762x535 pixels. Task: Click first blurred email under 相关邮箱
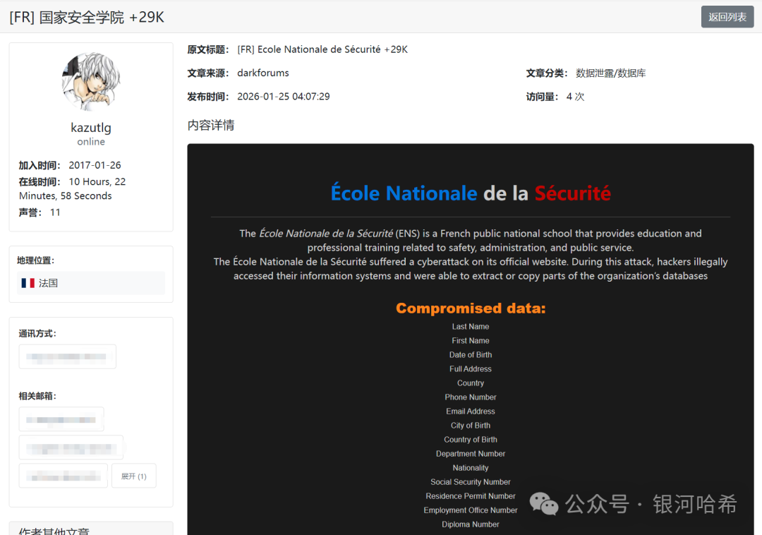point(61,419)
